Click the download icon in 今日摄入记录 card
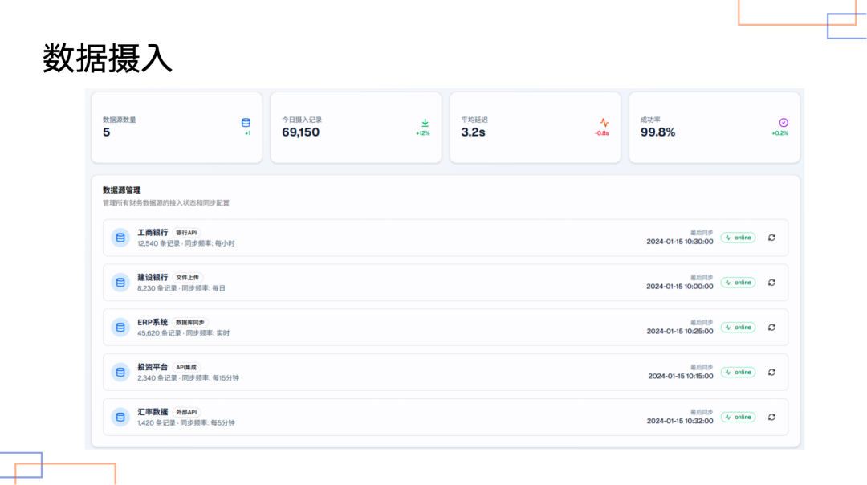The height and width of the screenshot is (485, 867). (425, 123)
